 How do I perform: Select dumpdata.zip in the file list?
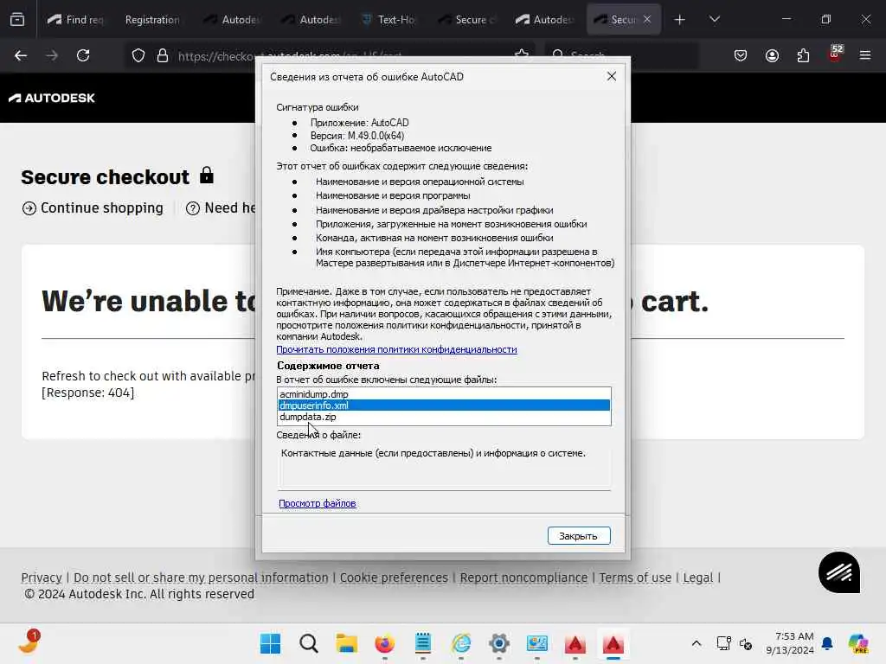pyautogui.click(x=444, y=417)
